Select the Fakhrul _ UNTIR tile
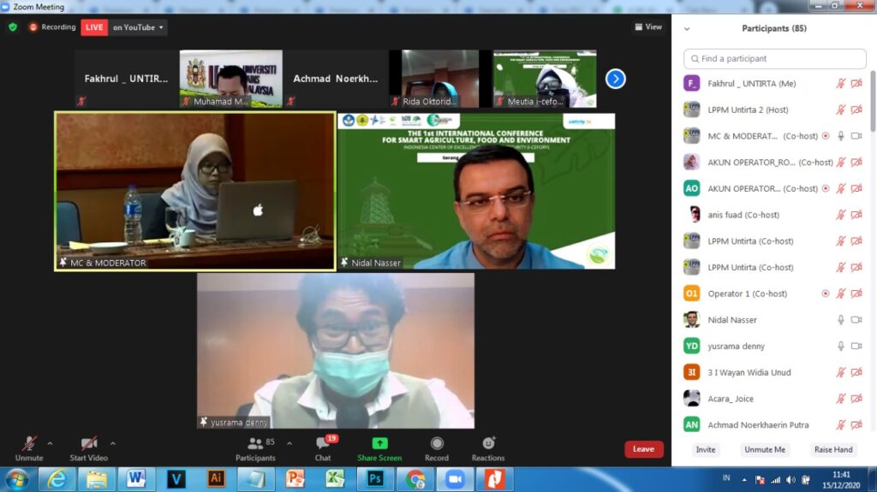877x492 pixels. click(x=127, y=78)
